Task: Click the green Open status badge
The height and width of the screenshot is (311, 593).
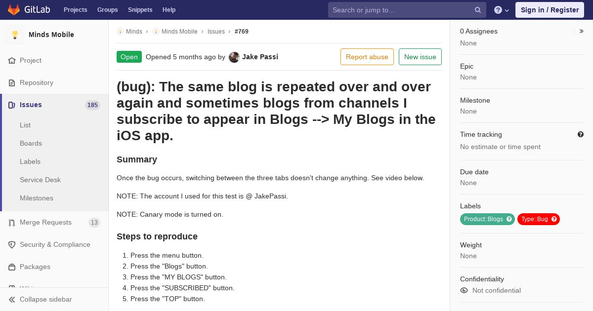Action: pos(129,57)
